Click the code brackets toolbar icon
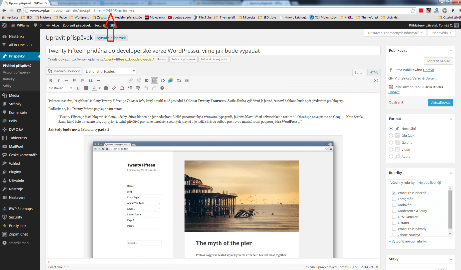Image resolution: width=461 pixels, height=270 pixels. point(163,80)
